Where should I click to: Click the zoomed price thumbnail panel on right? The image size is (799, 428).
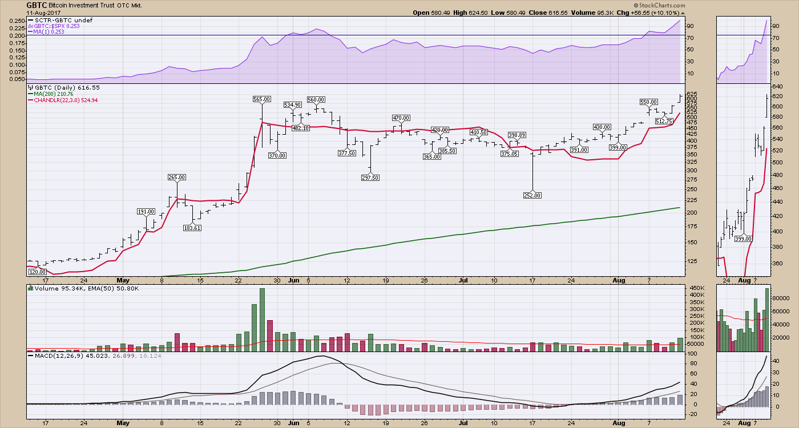tap(741, 180)
